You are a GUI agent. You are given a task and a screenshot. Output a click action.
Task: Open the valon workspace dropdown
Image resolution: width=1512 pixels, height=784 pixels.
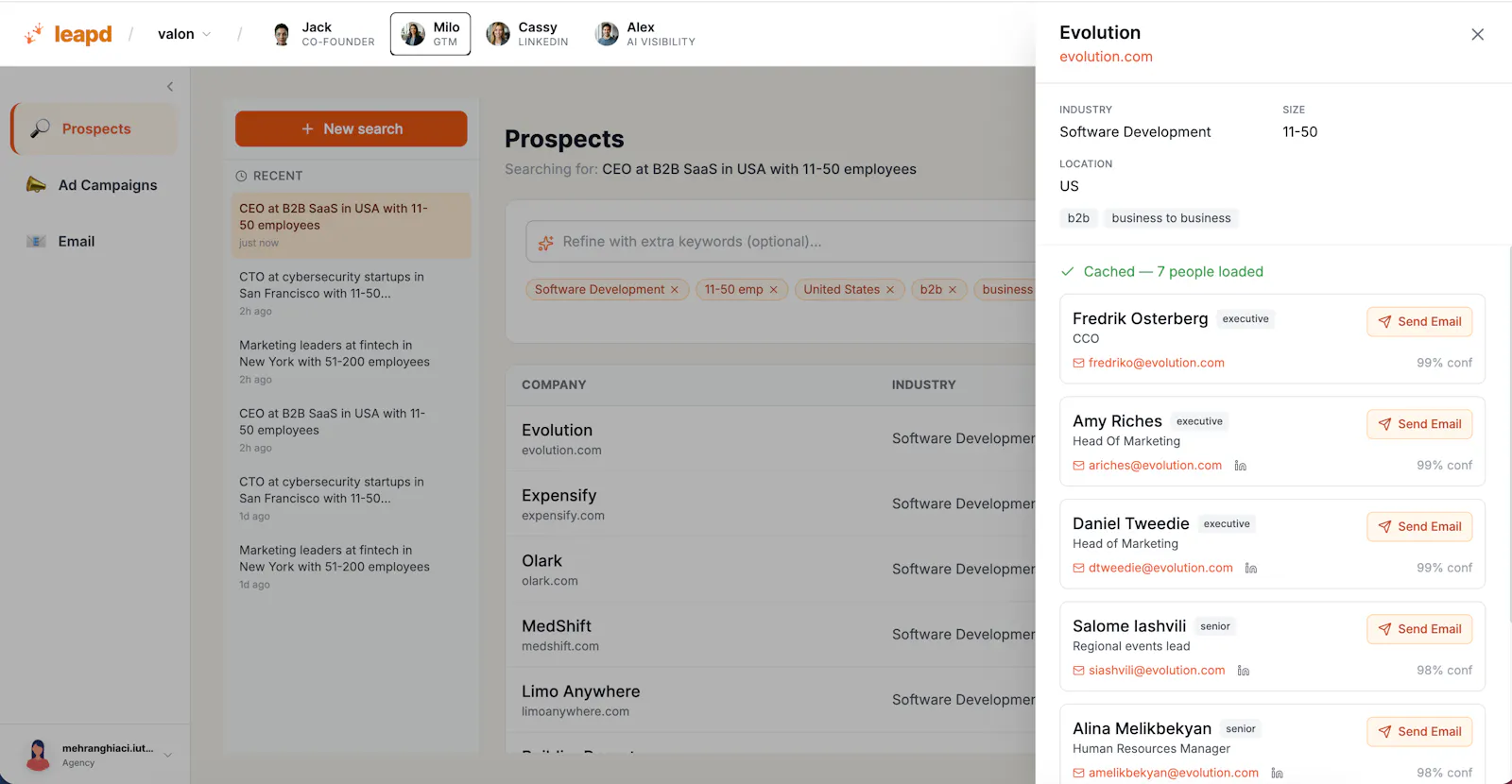coord(184,34)
